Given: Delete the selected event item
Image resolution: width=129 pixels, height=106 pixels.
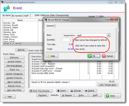Looking at the screenshot, I should coord(91,91).
